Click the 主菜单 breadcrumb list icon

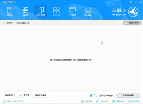pos(4,23)
